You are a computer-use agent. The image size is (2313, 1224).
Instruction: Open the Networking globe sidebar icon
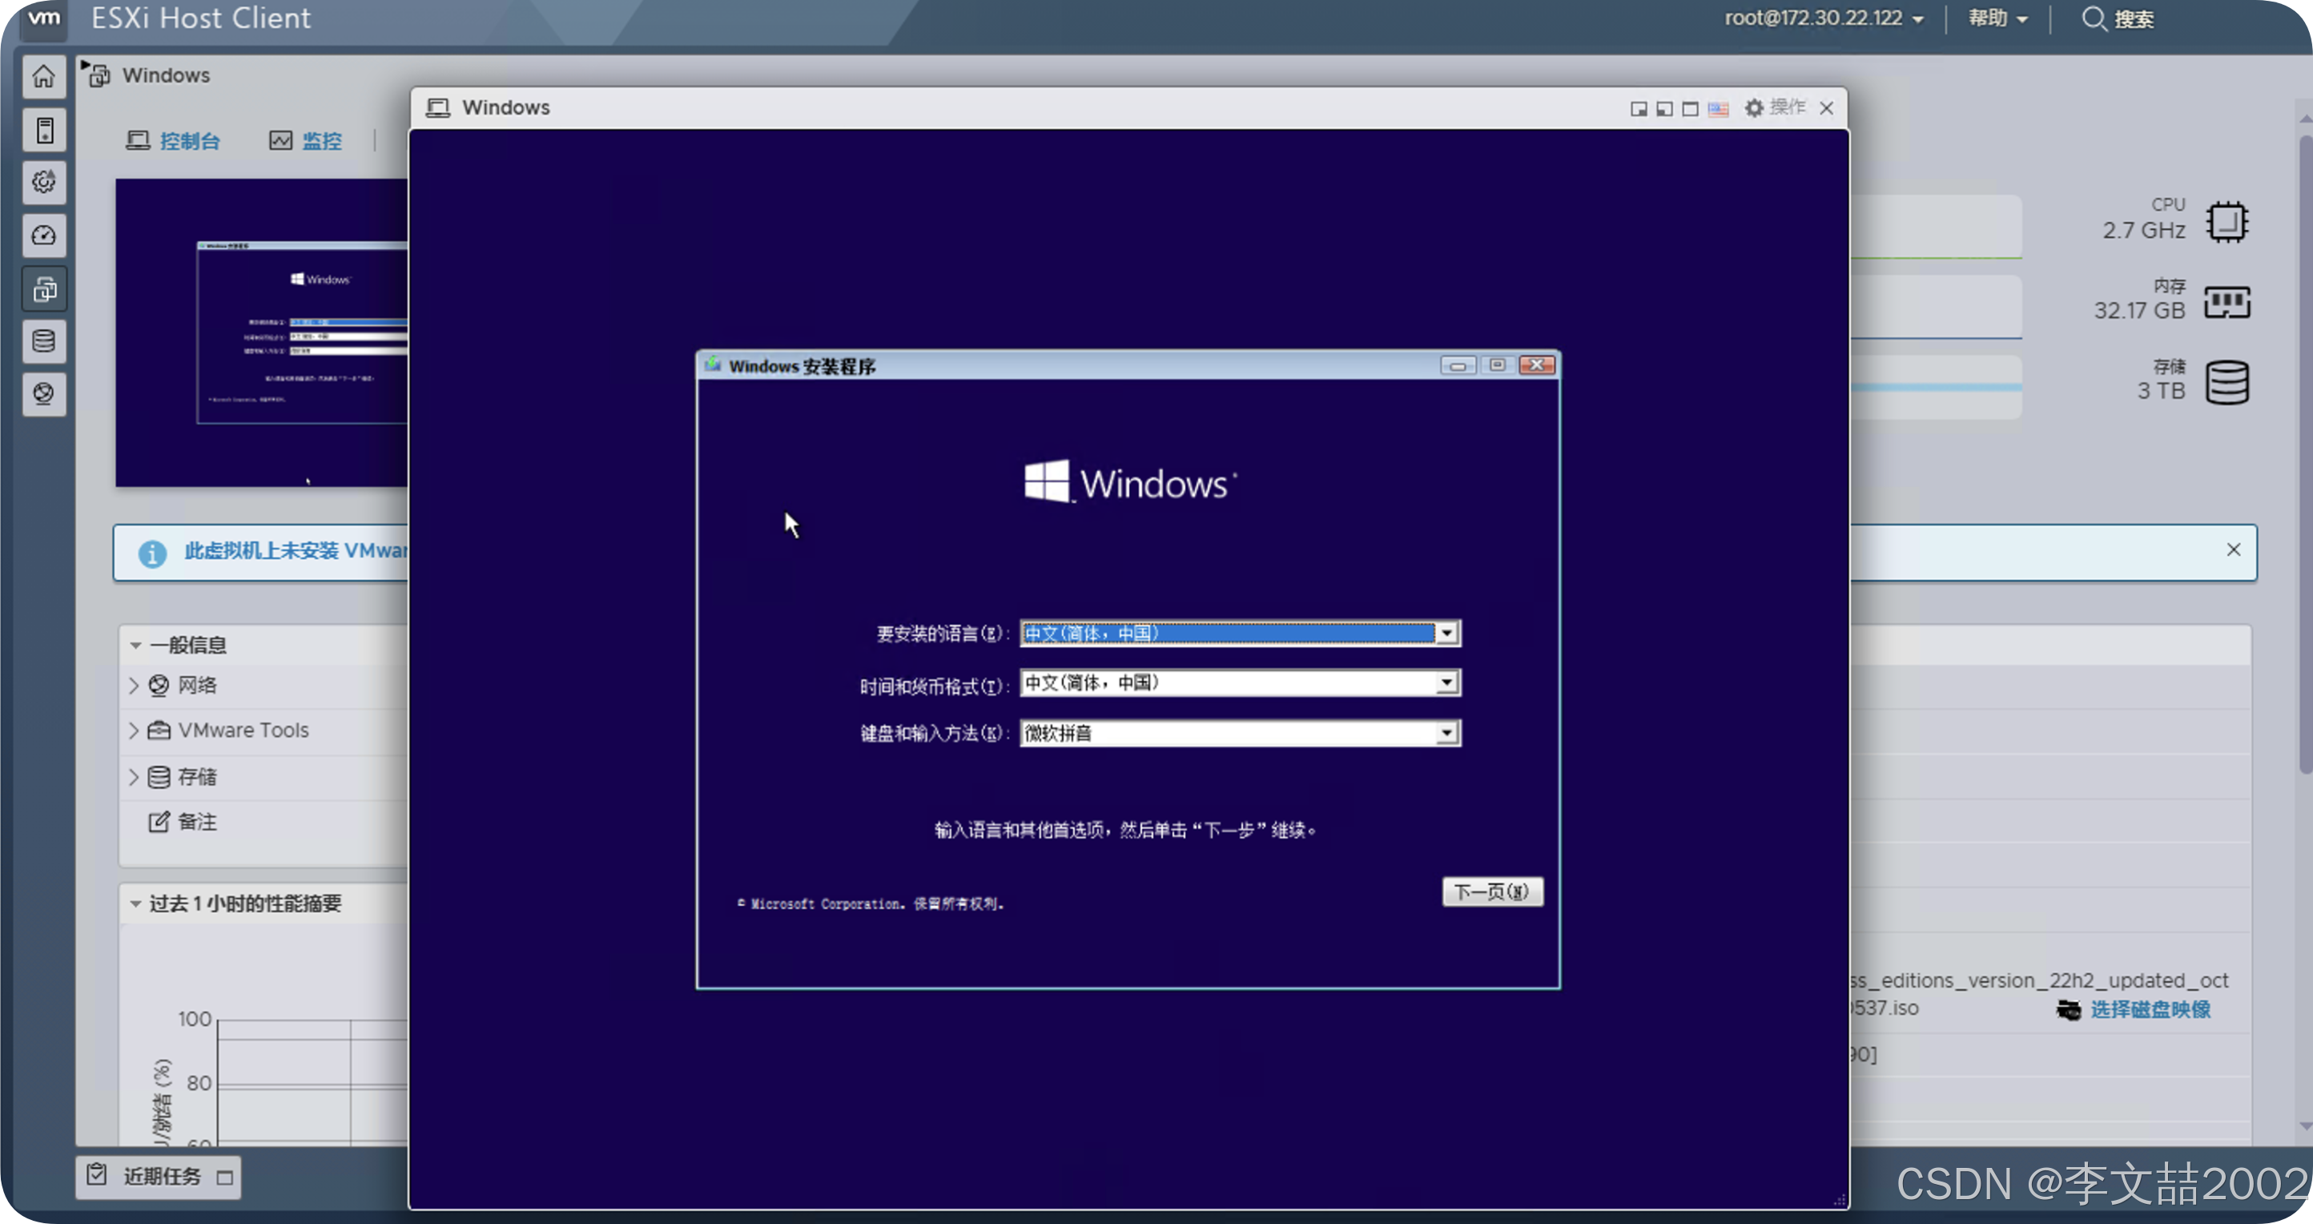click(x=44, y=394)
